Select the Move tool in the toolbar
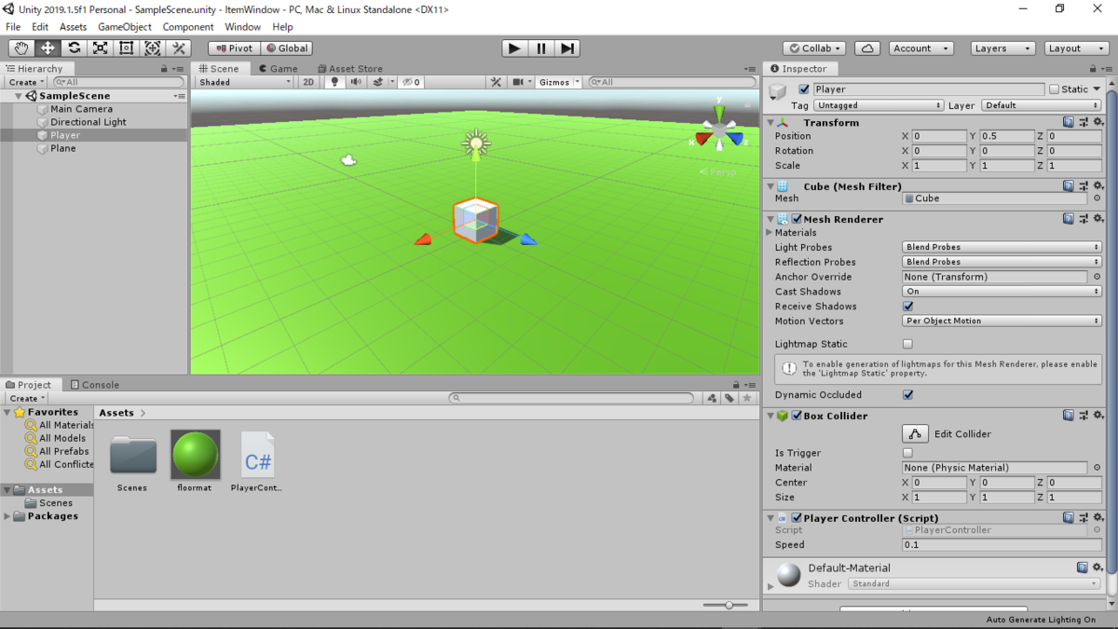This screenshot has width=1118, height=629. [x=48, y=48]
